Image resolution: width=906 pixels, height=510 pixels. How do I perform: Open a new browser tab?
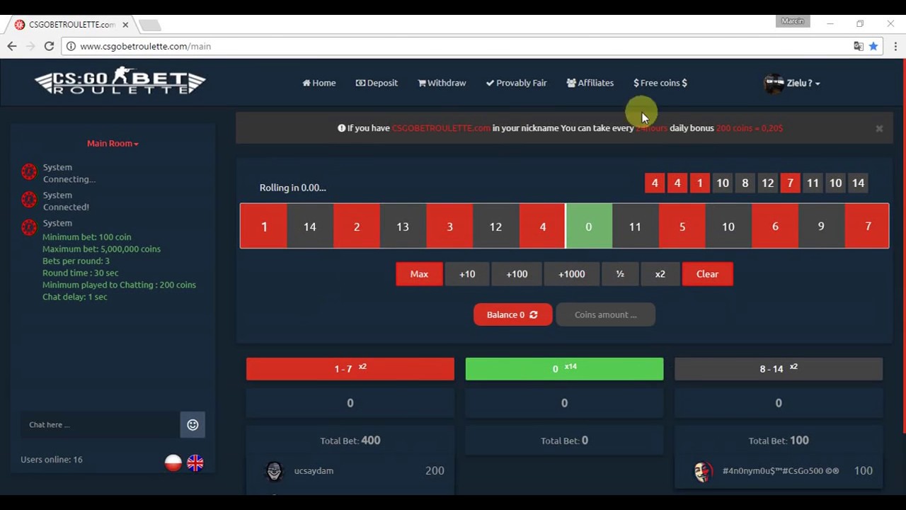(150, 25)
